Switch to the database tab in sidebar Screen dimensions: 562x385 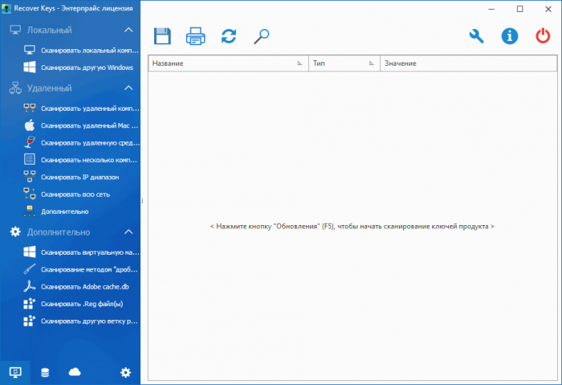[x=44, y=371]
